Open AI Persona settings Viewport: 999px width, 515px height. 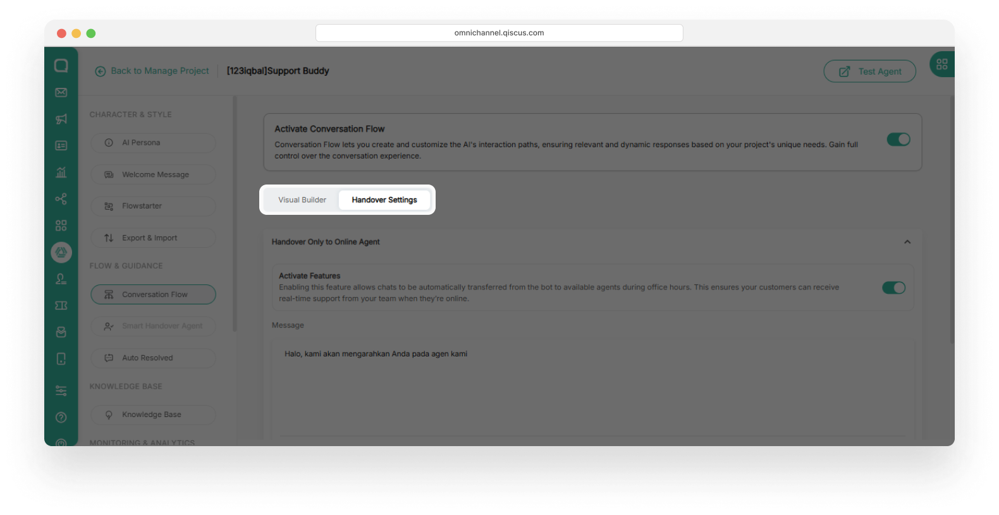[154, 143]
